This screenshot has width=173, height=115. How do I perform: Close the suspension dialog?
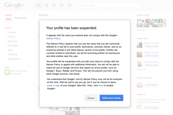coord(91,98)
